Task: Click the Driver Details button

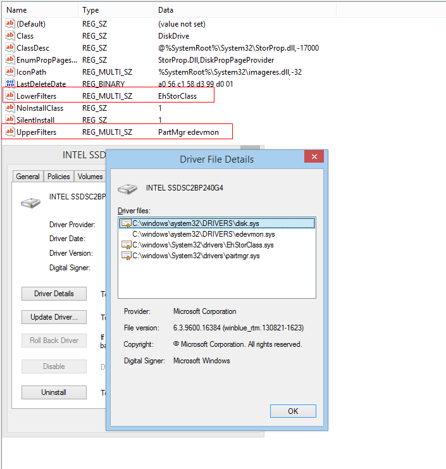Action: click(54, 294)
